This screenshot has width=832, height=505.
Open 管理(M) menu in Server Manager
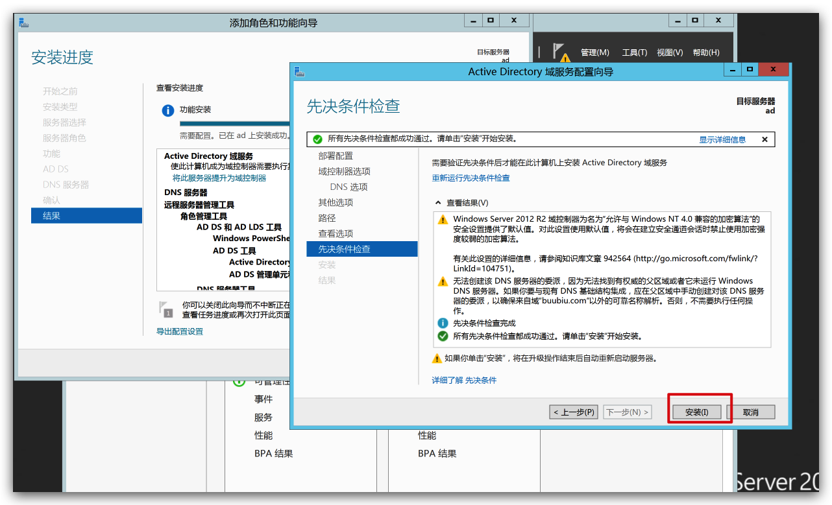(594, 53)
